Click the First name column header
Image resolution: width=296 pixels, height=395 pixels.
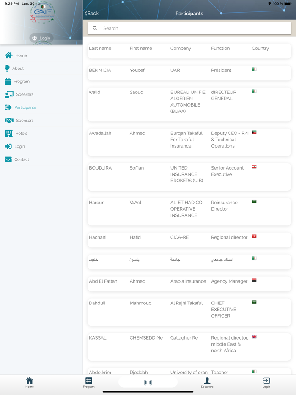pos(141,48)
